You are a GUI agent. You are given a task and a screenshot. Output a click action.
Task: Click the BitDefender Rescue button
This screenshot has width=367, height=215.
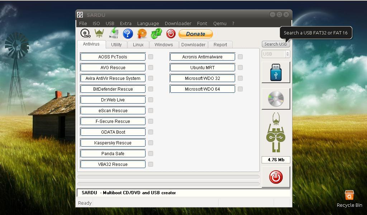tap(113, 89)
